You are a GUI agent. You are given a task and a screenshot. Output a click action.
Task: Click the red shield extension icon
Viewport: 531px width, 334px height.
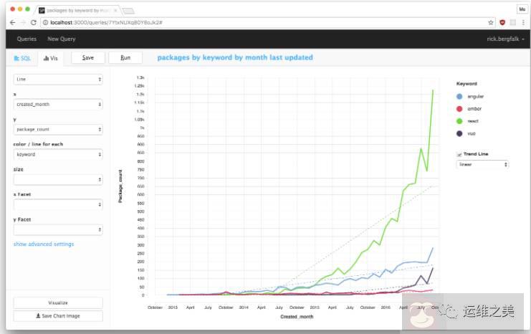click(x=502, y=23)
